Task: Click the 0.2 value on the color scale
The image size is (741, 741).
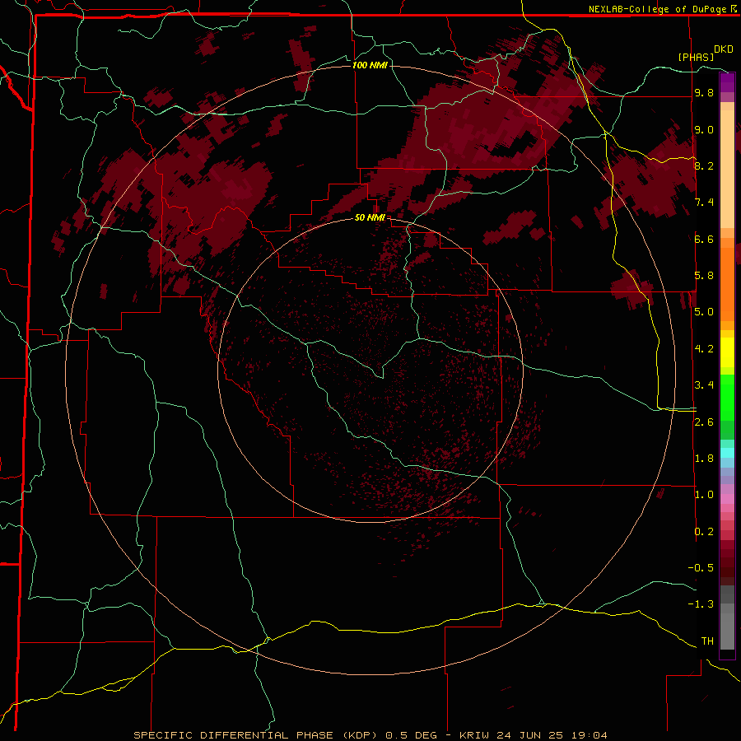Action: (x=704, y=532)
